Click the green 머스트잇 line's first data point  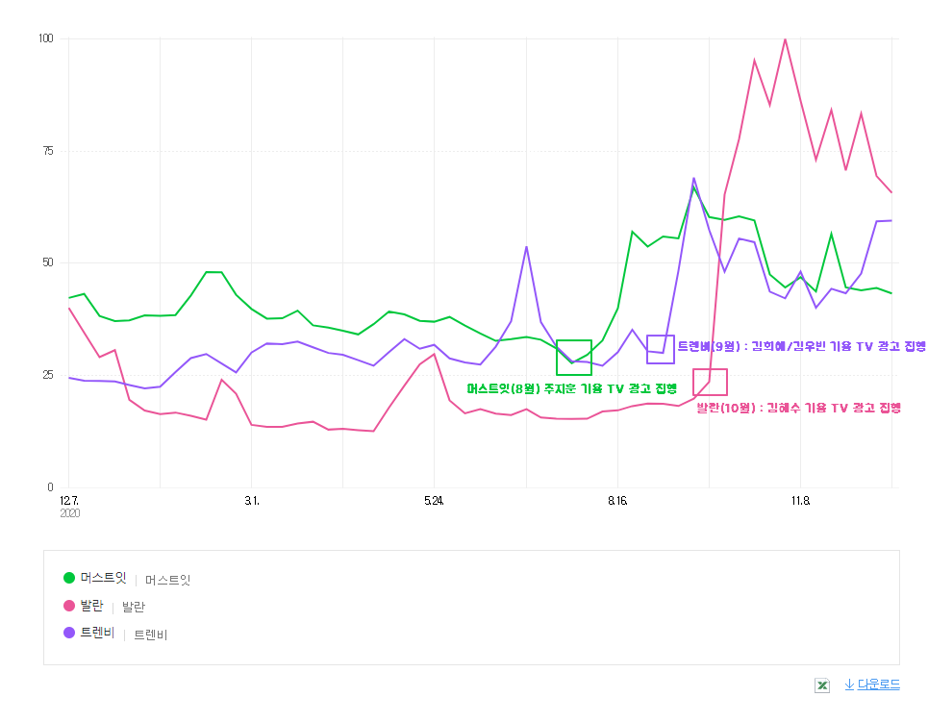click(69, 298)
